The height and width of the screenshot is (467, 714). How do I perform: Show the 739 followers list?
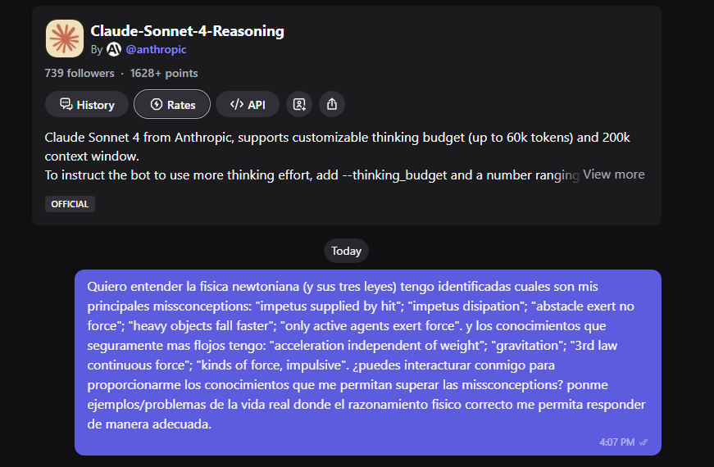tap(80, 73)
